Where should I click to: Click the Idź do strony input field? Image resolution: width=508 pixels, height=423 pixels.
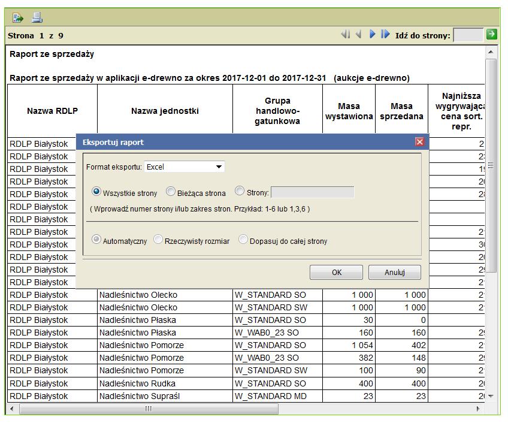[468, 35]
